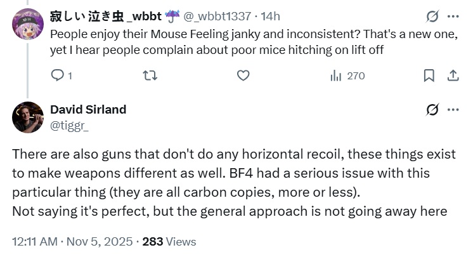The height and width of the screenshot is (257, 473).
Task: Repost the Mouse Feeling tweet
Action: coord(151,76)
